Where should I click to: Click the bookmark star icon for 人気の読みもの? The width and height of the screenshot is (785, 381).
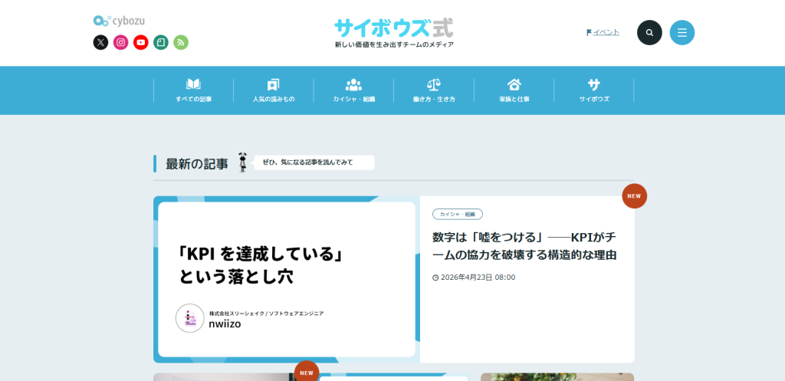tap(274, 84)
